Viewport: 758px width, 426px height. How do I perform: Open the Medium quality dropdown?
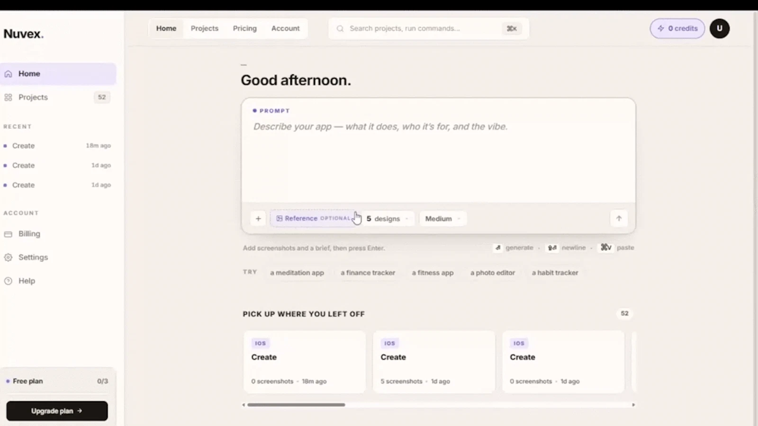[x=443, y=218]
